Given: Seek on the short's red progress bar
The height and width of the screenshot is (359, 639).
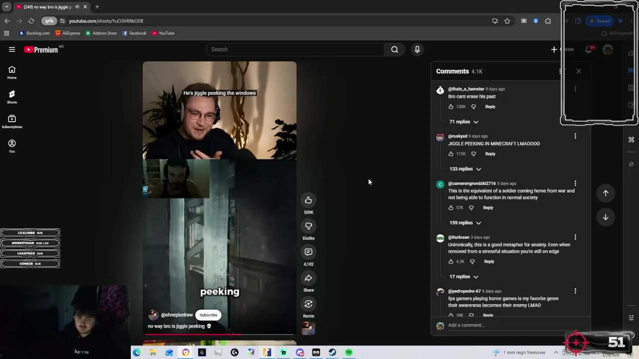Looking at the screenshot, I should [x=220, y=335].
